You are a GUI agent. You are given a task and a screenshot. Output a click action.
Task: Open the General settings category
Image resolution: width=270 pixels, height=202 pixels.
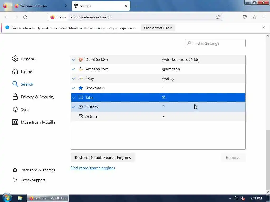24,59
